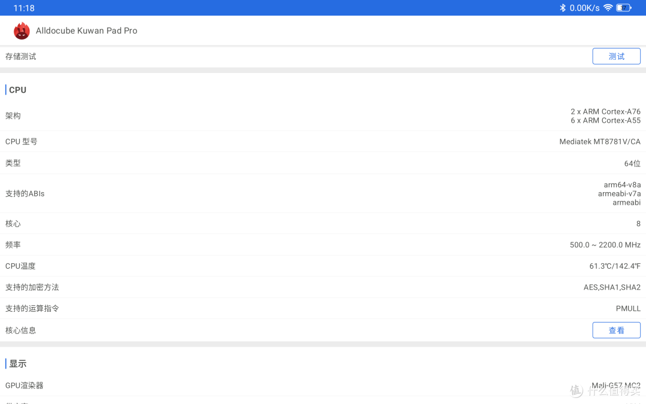646x404 pixels.
Task: Select the 架构 architecture row
Action: coord(323,116)
